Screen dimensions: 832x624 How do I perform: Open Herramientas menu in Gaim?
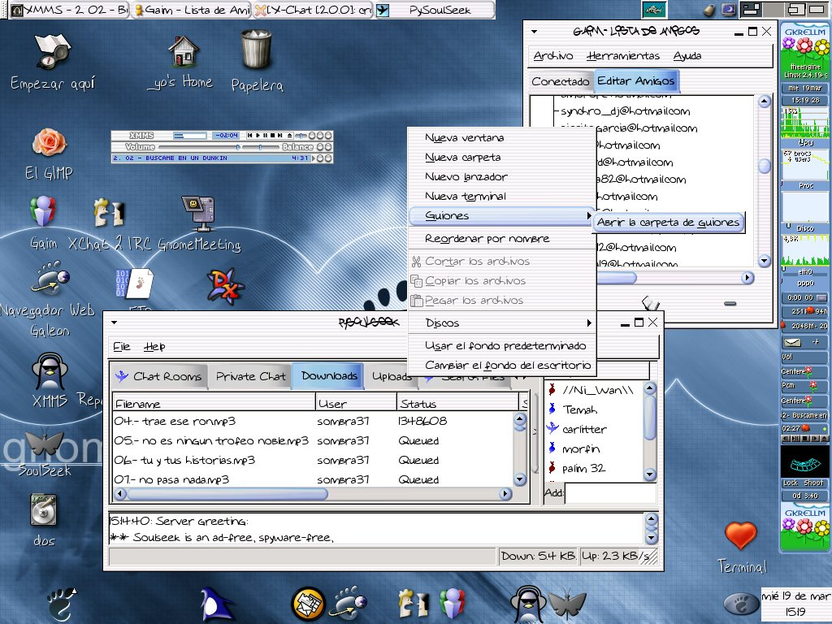pos(623,56)
